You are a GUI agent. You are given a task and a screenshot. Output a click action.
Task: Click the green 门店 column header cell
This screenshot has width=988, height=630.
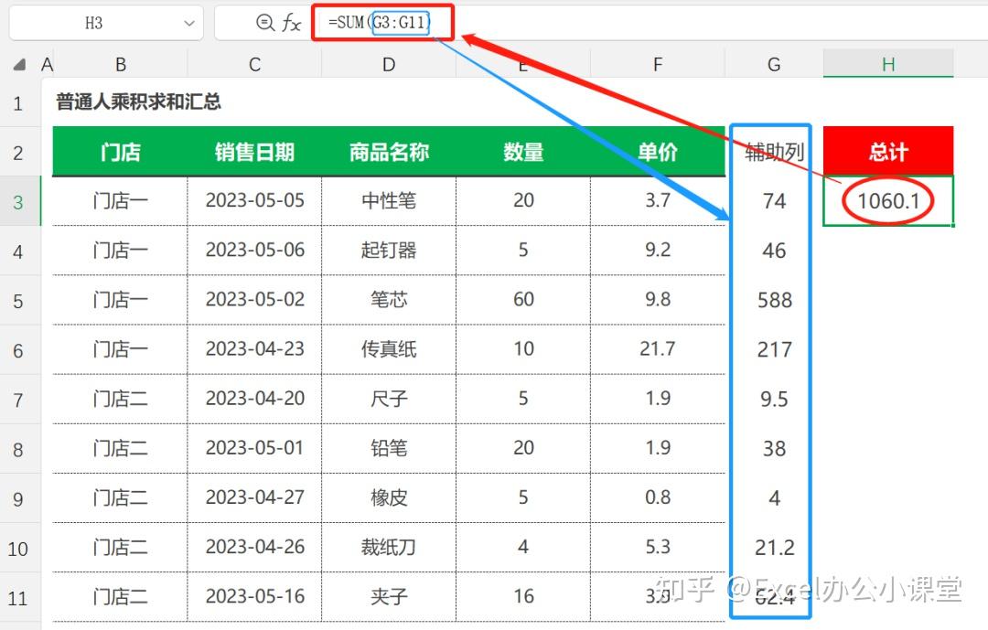point(120,152)
